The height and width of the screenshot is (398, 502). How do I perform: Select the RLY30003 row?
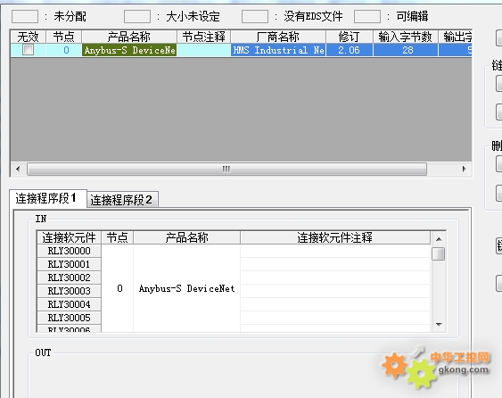pos(70,291)
